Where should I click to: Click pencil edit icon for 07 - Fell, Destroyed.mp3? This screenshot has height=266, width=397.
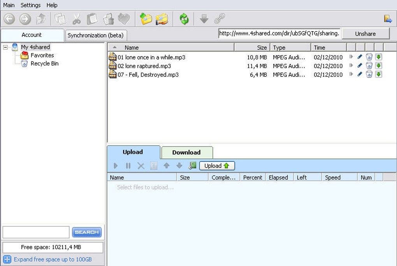(360, 74)
